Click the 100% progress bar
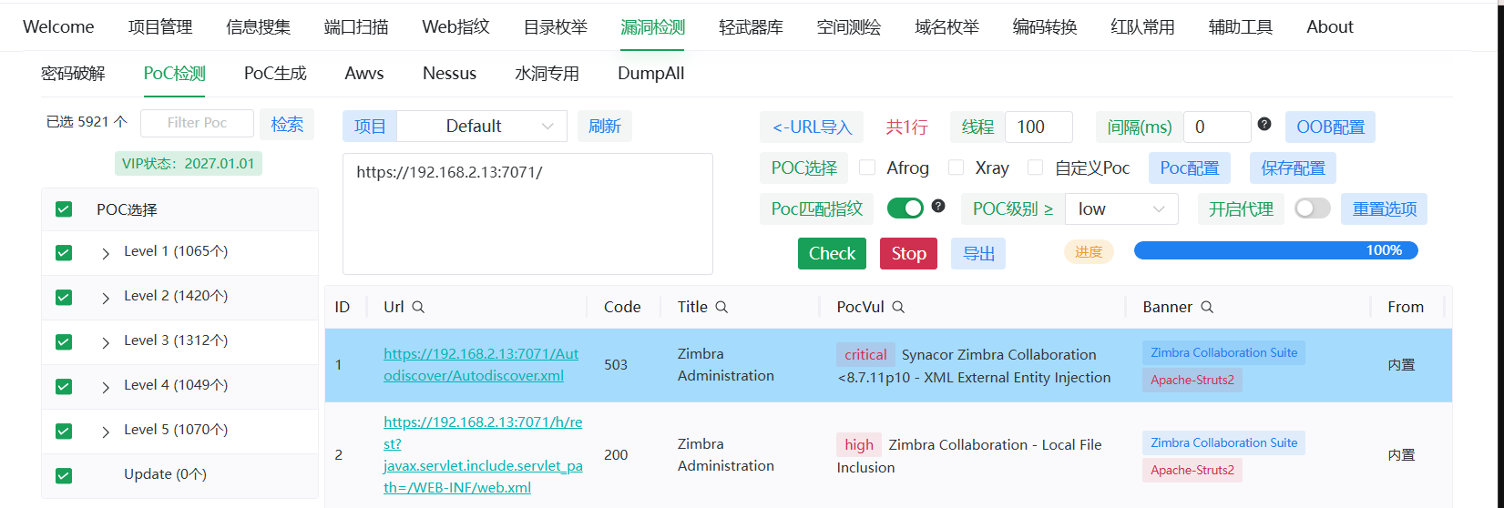This screenshot has height=508, width=1504. (1275, 250)
